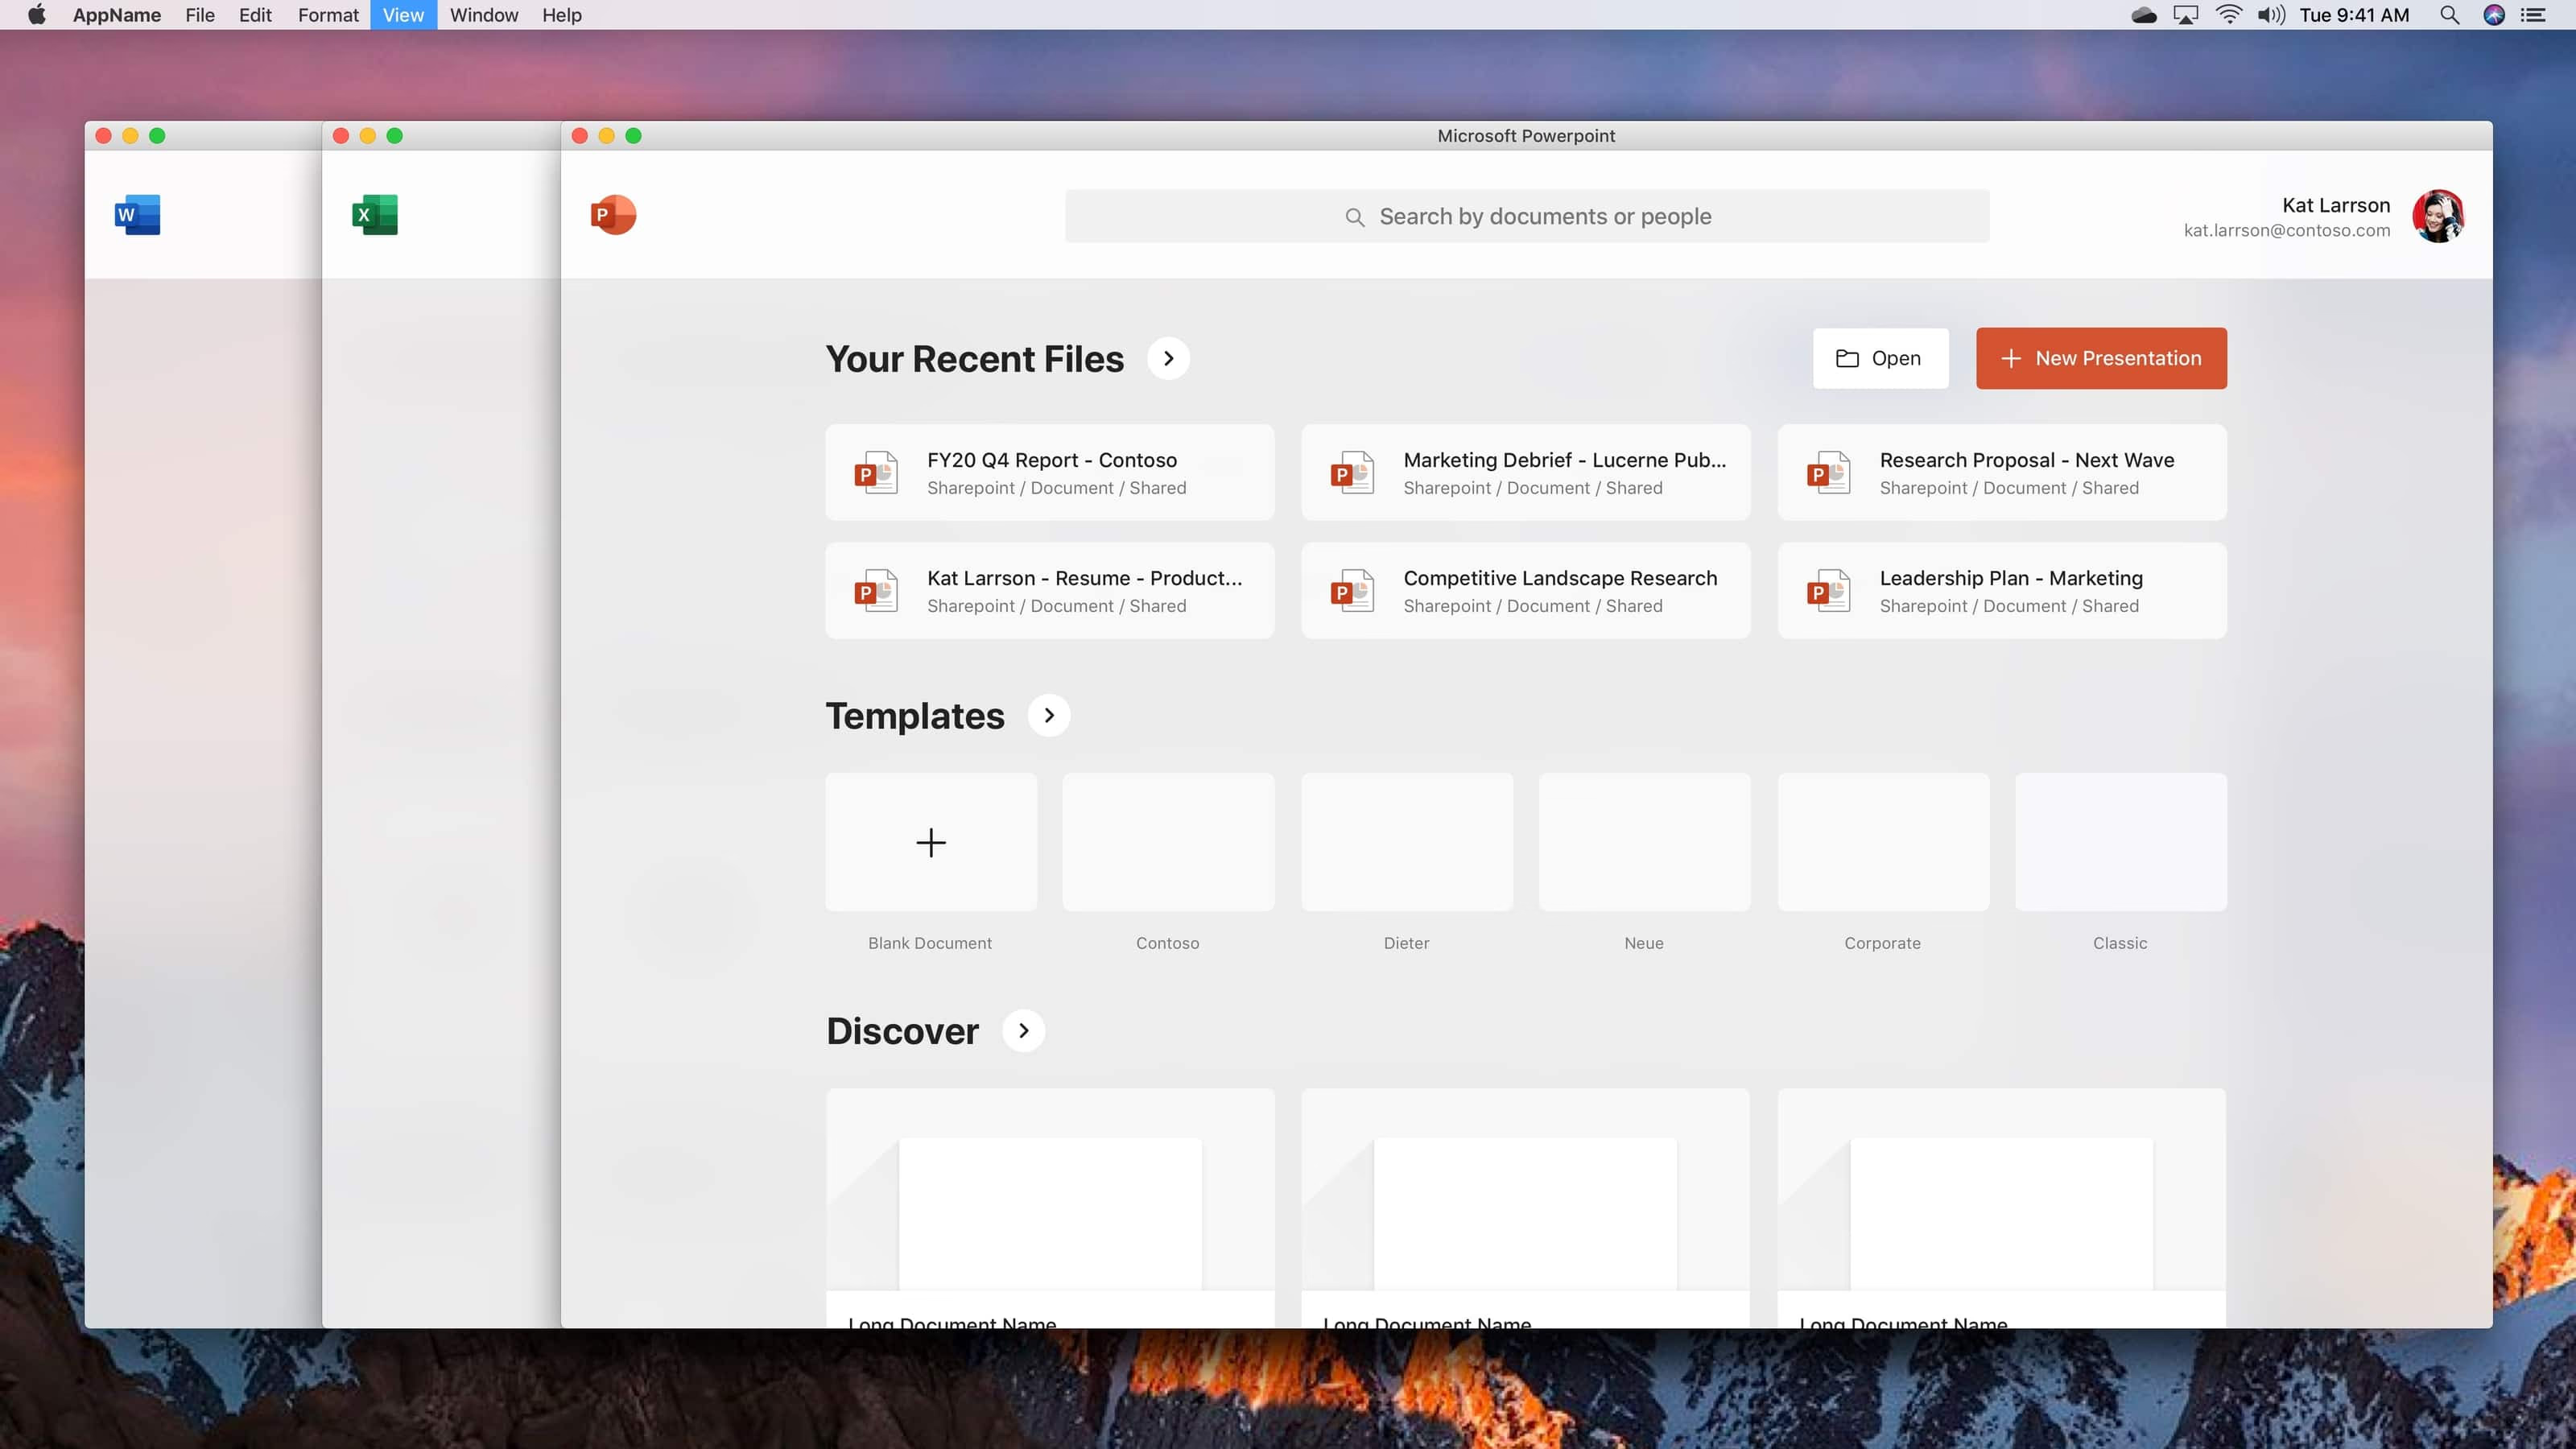Open the View menu
The image size is (2576, 1449).
[x=403, y=15]
